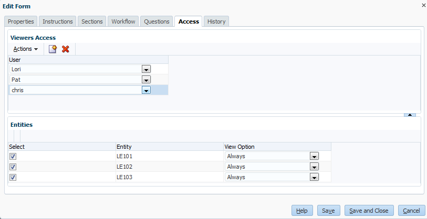Toggle the LE102 entity checkbox

(13, 167)
